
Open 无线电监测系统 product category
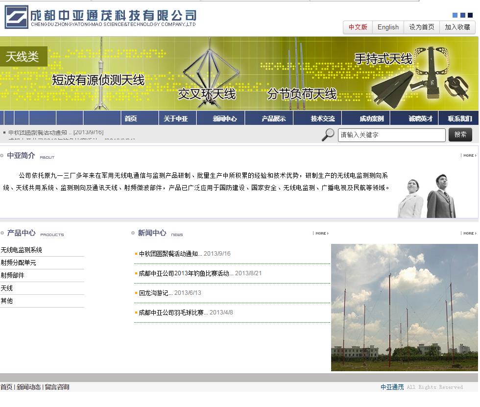point(21,250)
